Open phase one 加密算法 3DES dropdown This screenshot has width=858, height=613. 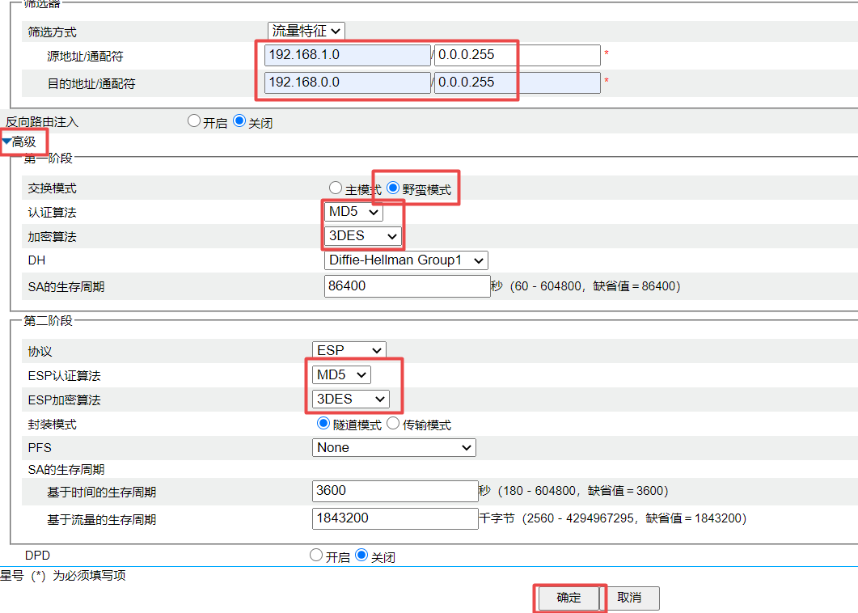(x=362, y=236)
